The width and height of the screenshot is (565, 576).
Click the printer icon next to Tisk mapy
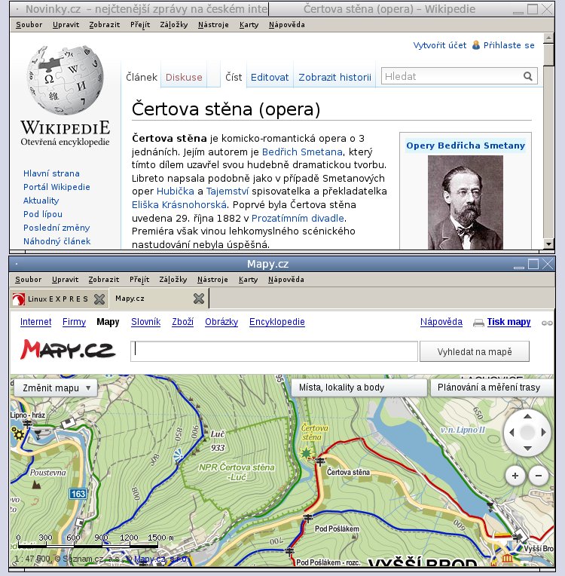(478, 323)
